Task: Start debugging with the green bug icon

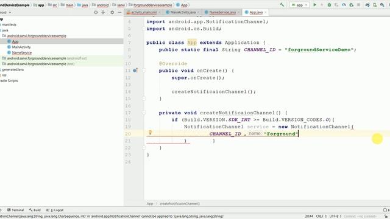Action: coord(329,5)
